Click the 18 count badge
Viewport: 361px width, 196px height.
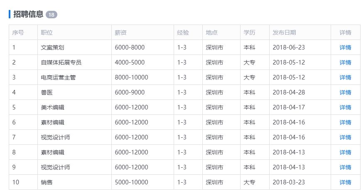click(x=51, y=15)
